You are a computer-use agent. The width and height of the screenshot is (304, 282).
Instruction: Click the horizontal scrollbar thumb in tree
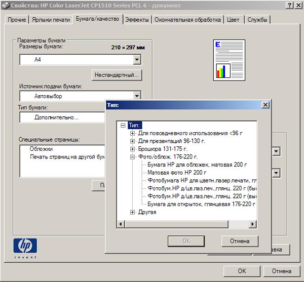tap(177, 224)
